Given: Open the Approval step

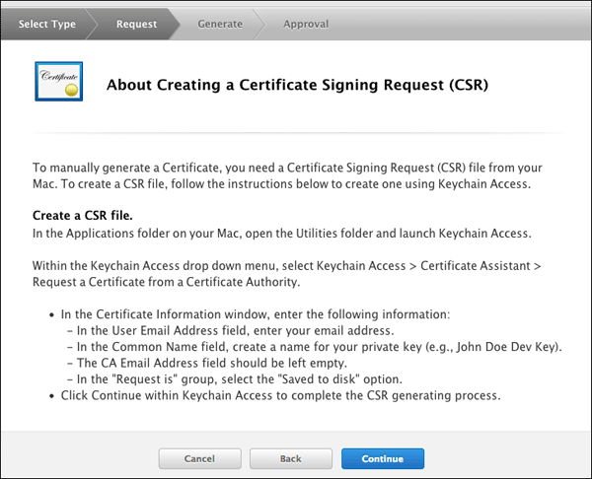Looking at the screenshot, I should [306, 24].
